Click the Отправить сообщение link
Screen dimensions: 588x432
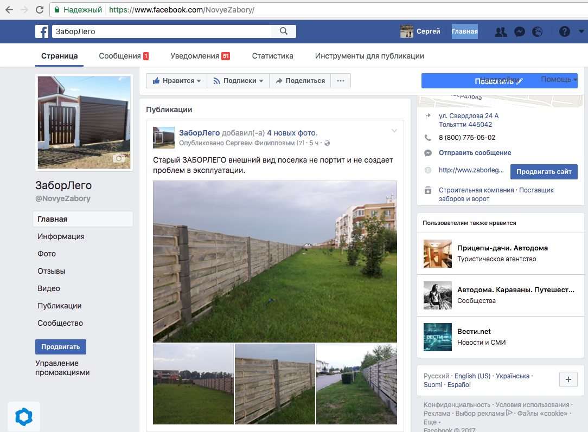pyautogui.click(x=475, y=153)
